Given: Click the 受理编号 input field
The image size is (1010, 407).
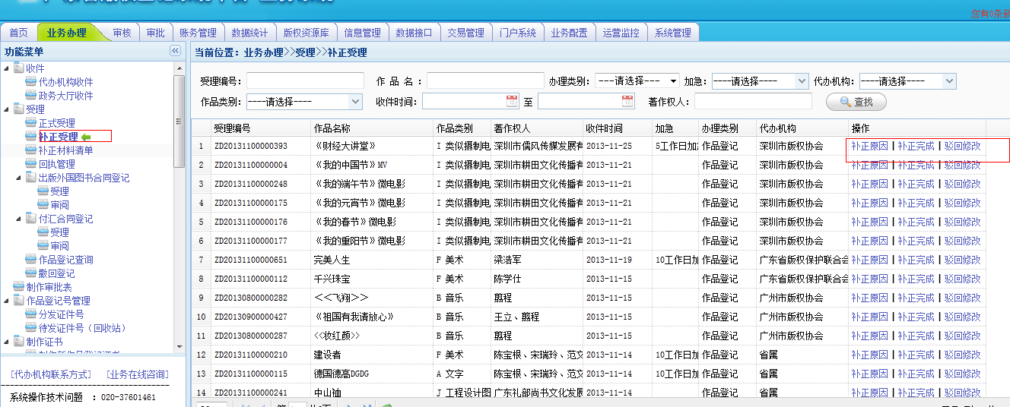Looking at the screenshot, I should click(x=294, y=81).
